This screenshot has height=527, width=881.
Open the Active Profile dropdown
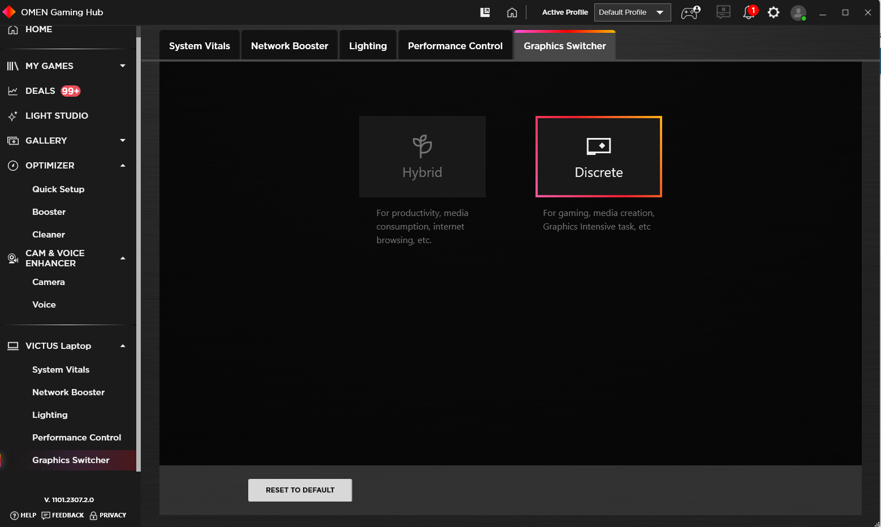632,12
